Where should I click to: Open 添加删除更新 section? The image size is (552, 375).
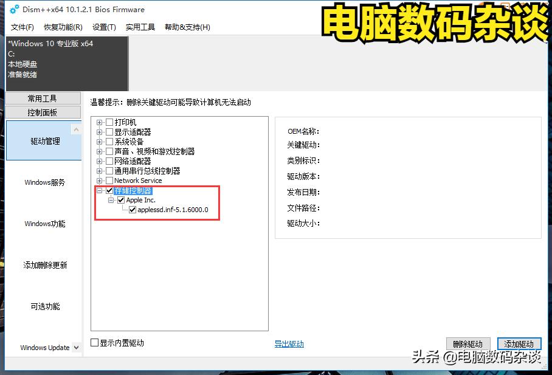pos(44,265)
